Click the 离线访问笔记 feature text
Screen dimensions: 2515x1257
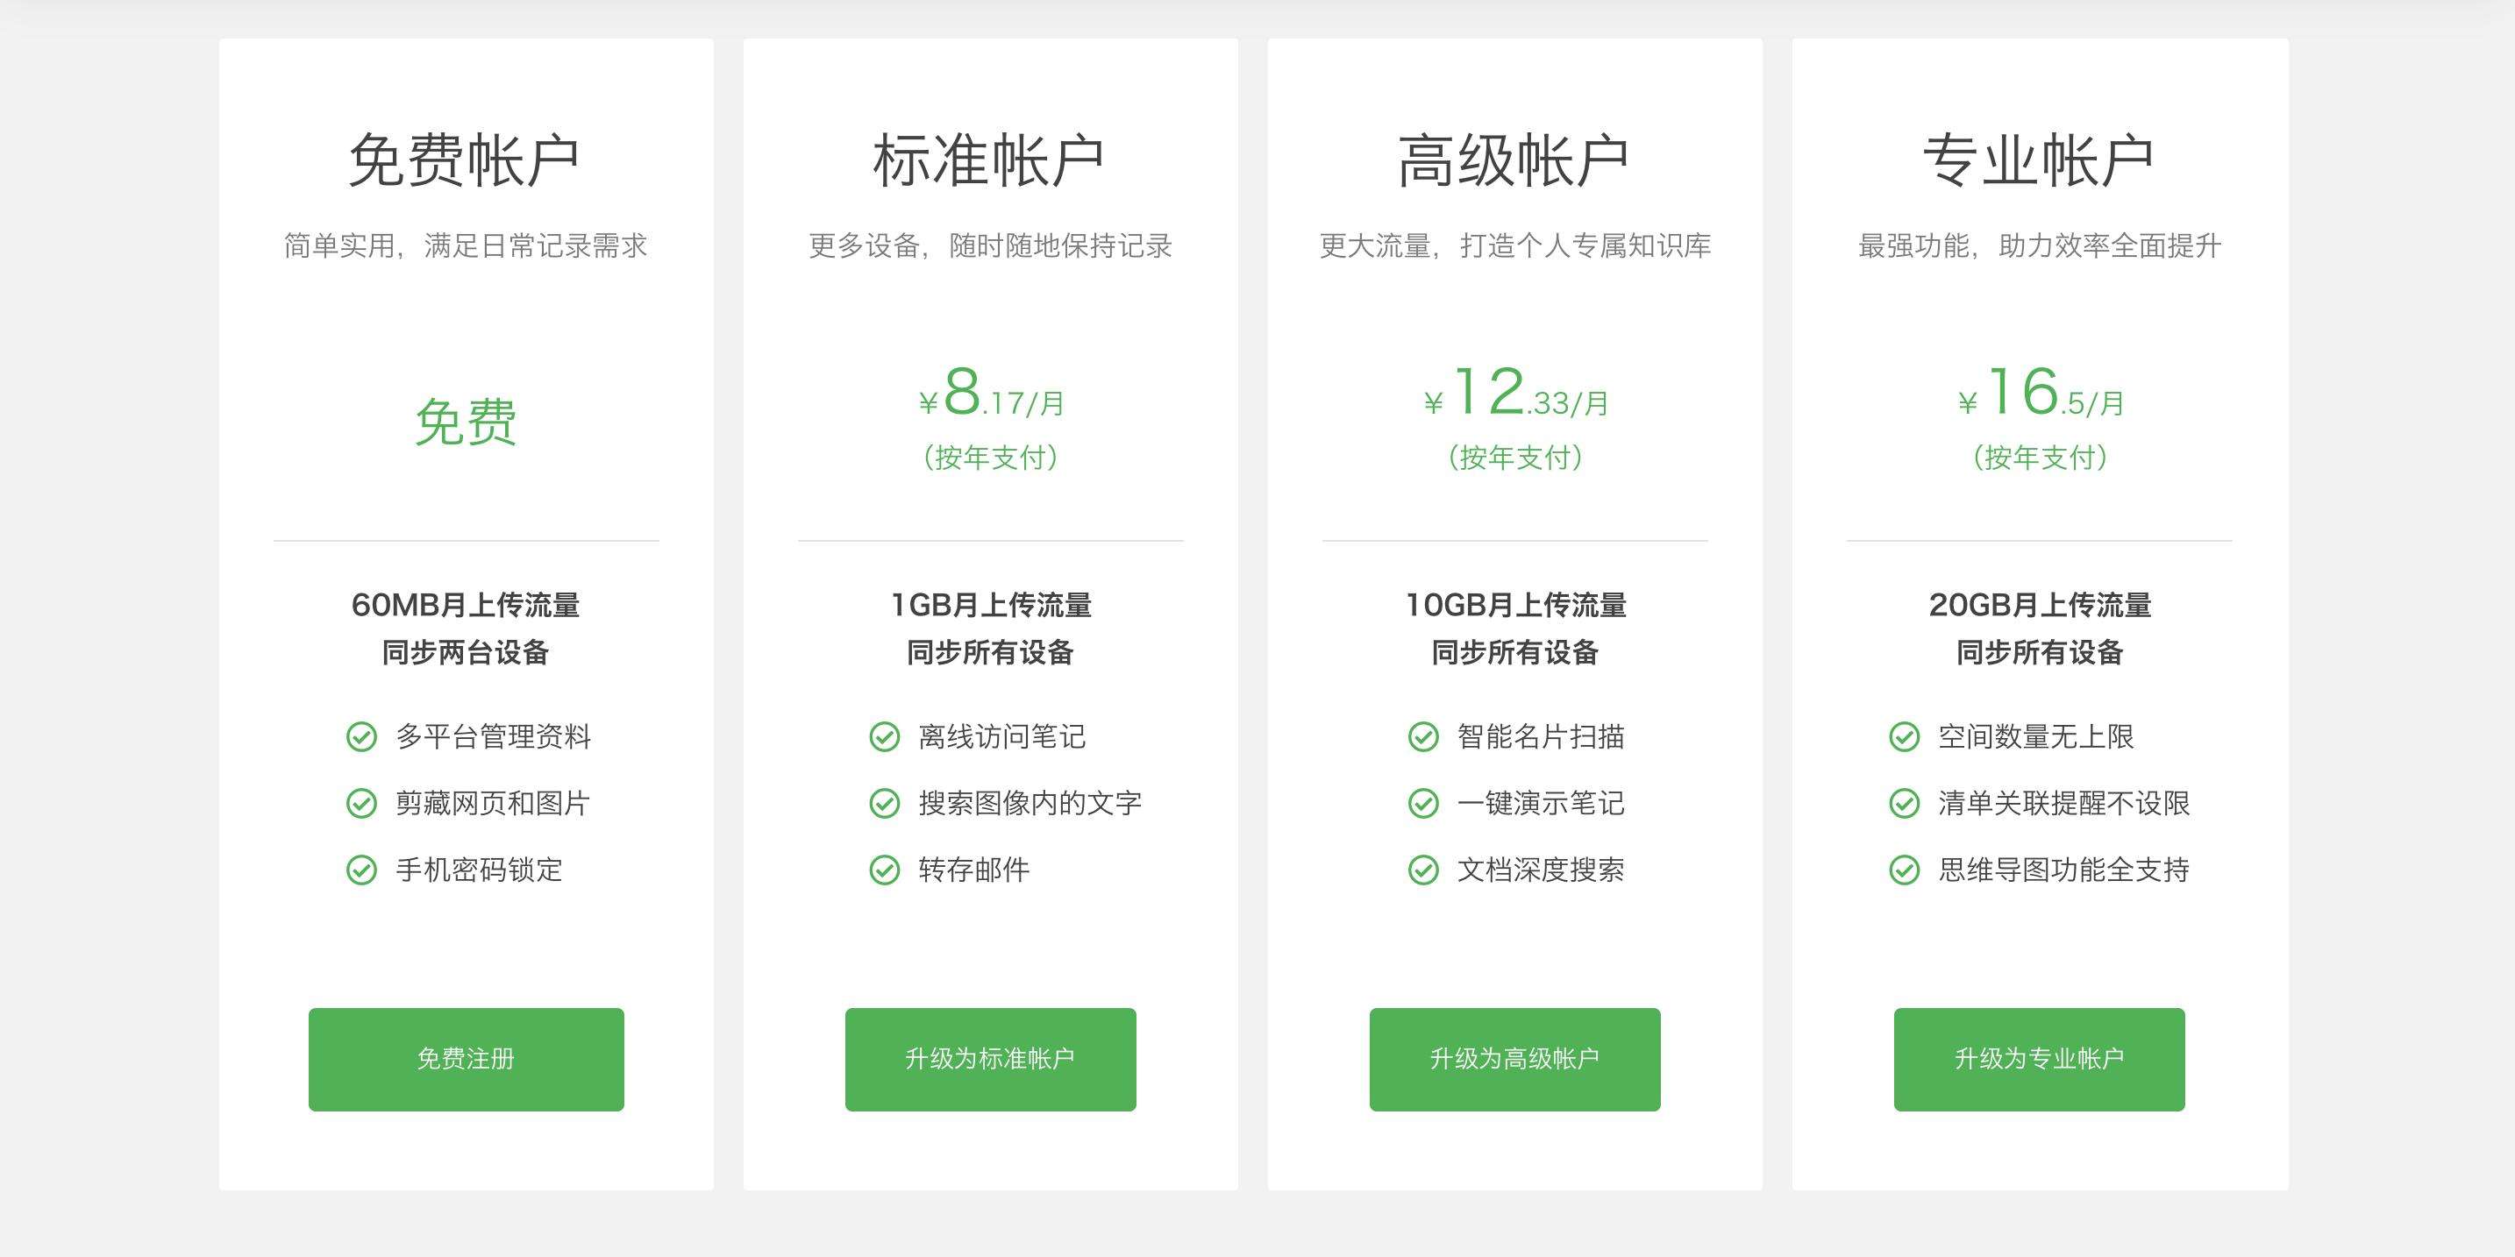tap(1002, 737)
